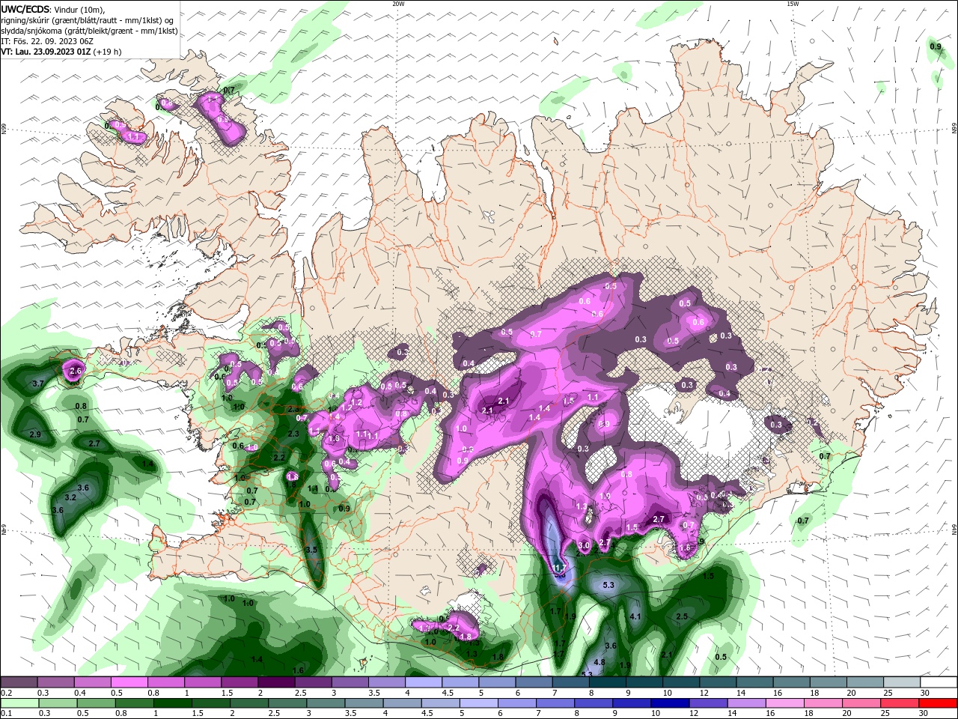Click the darkest purple 2 snow scale swatch
Viewport: 958px width, 719px height.
[275, 682]
